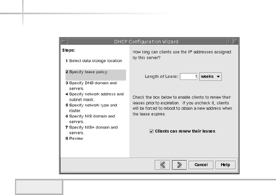Advance with the right arrow button

[179, 165]
